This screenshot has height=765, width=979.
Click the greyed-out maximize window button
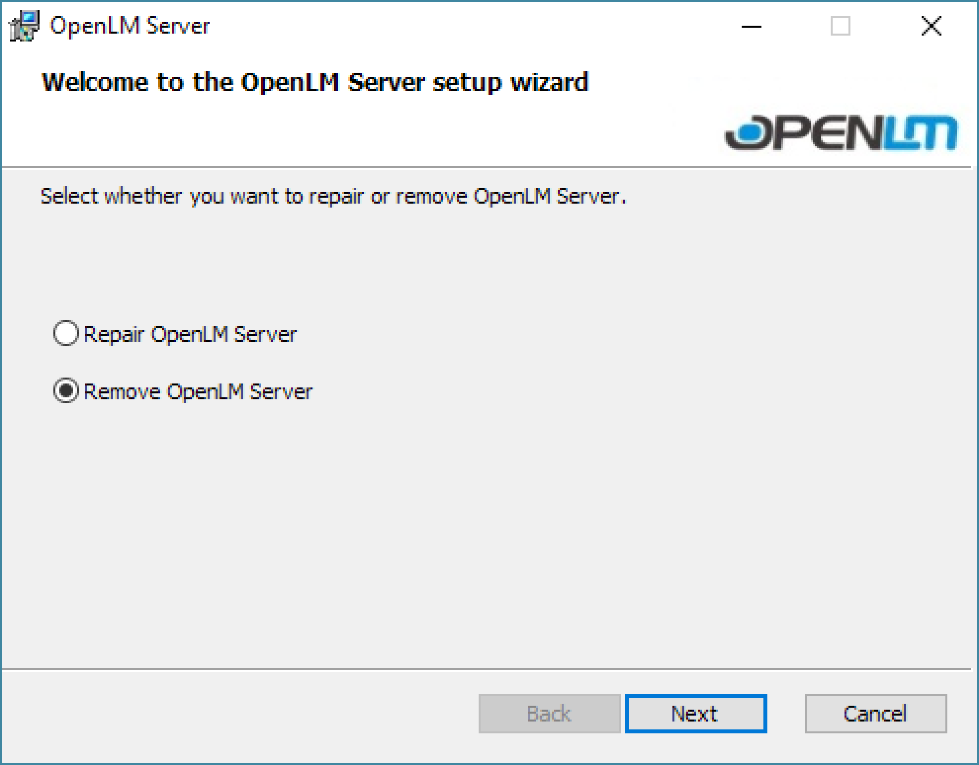click(840, 26)
